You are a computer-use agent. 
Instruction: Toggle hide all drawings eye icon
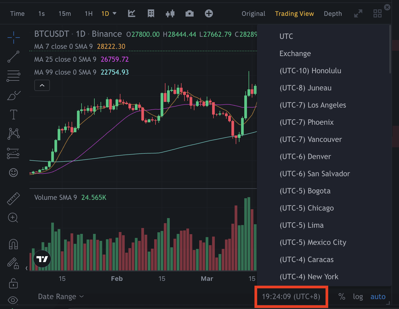(x=13, y=300)
